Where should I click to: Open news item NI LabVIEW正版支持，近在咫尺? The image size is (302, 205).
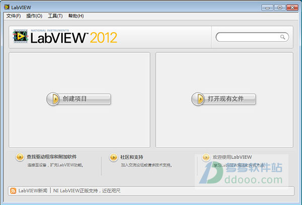pyautogui.click(x=87, y=191)
